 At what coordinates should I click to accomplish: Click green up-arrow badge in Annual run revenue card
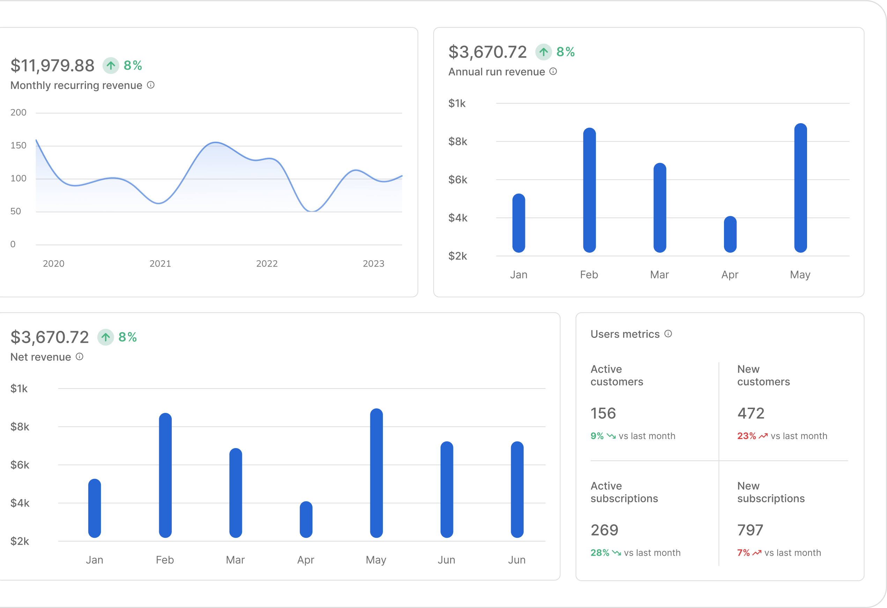point(544,52)
